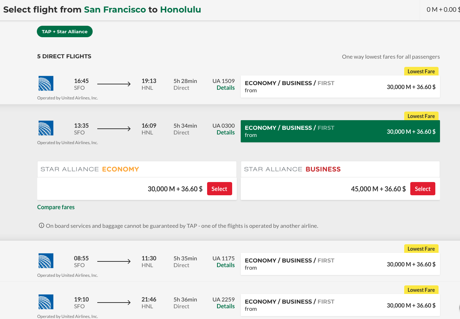This screenshot has height=319, width=460.
Task: Click the Star Alliance Economy header
Action: [x=137, y=169]
